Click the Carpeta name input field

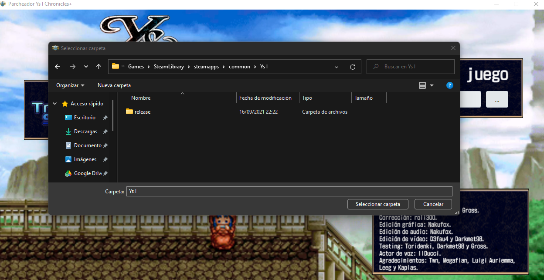click(x=289, y=191)
